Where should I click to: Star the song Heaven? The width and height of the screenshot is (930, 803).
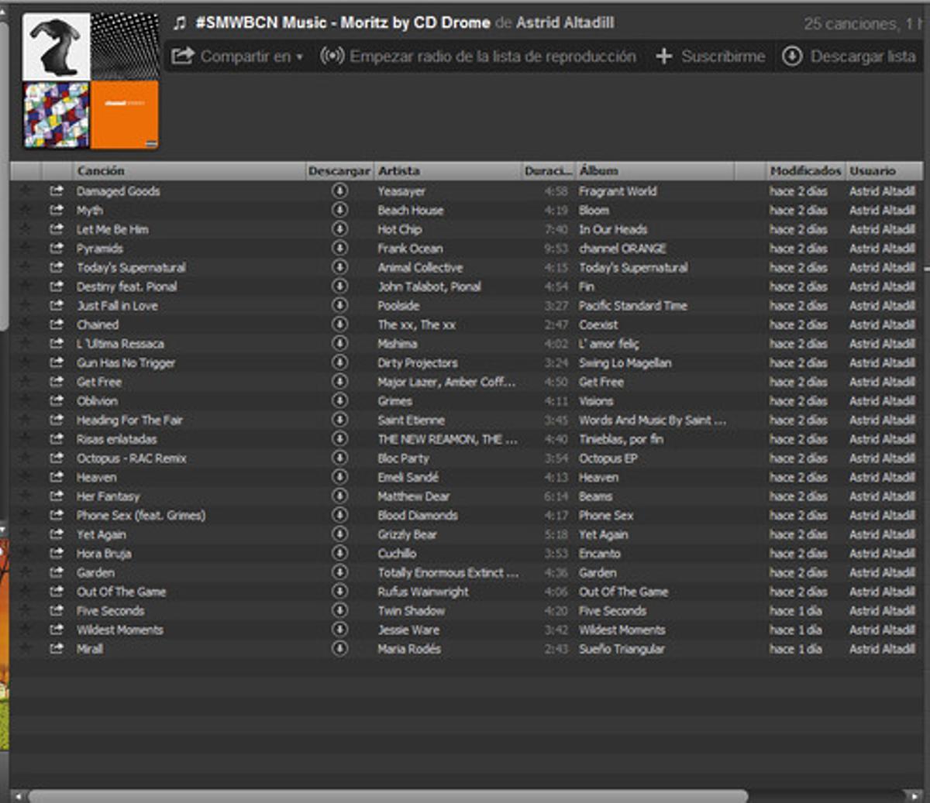pos(26,477)
